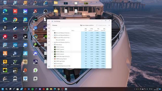The image size is (162, 91).
Task: Select NVIDIA Web Helper Service row
Action: point(79,56)
